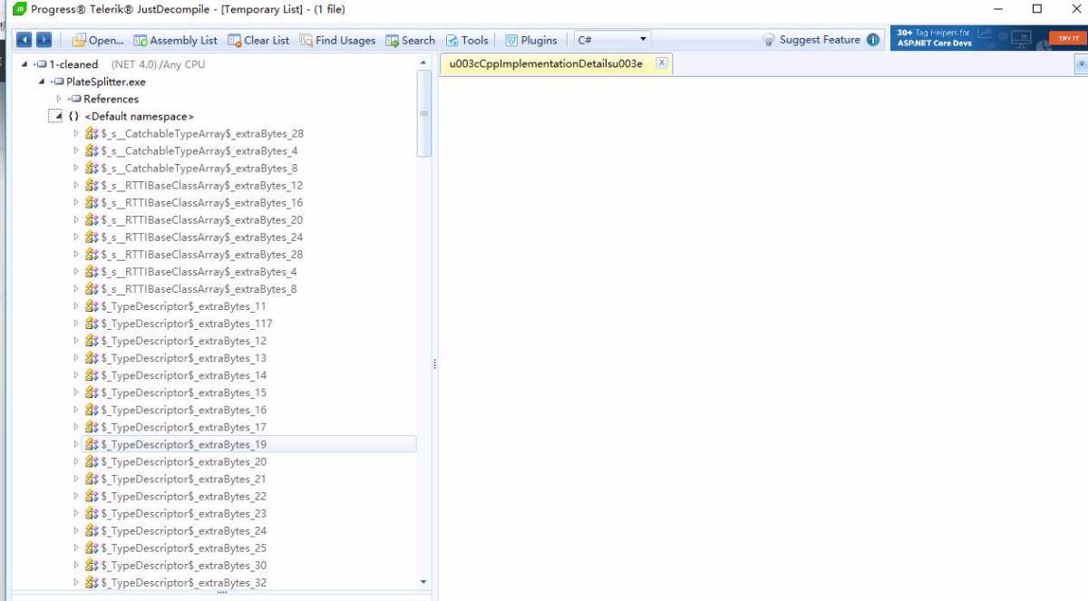Click the JustDecompile app icon in title bar
This screenshot has height=601, width=1088.
[19, 9]
